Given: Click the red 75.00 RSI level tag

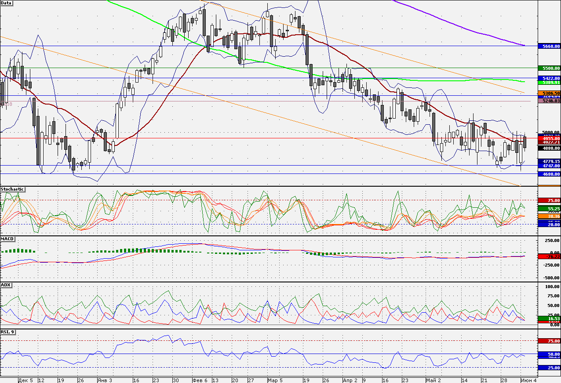Looking at the screenshot, I should coord(549,341).
